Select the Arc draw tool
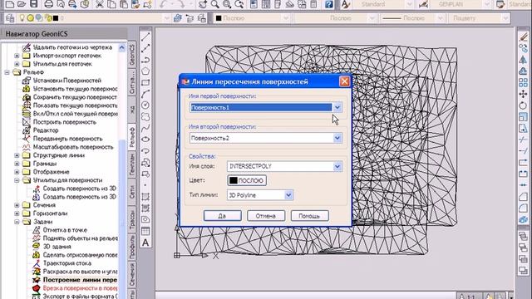The width and height of the screenshot is (532, 299). (x=145, y=94)
